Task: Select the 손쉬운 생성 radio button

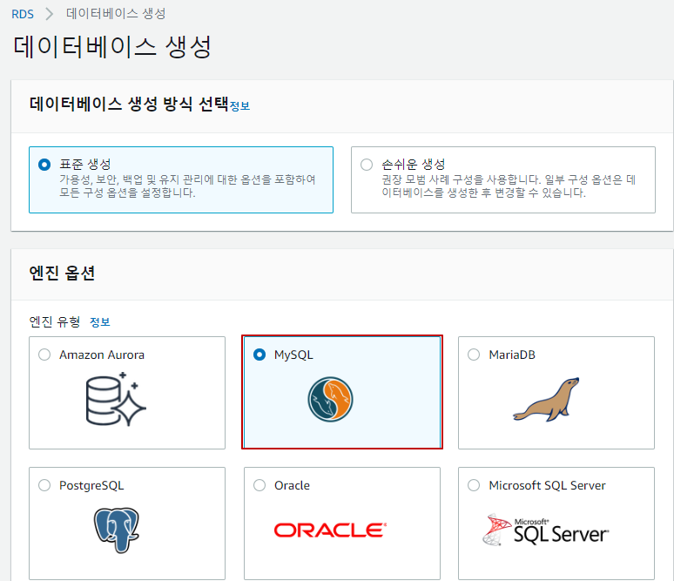Action: coord(367,165)
